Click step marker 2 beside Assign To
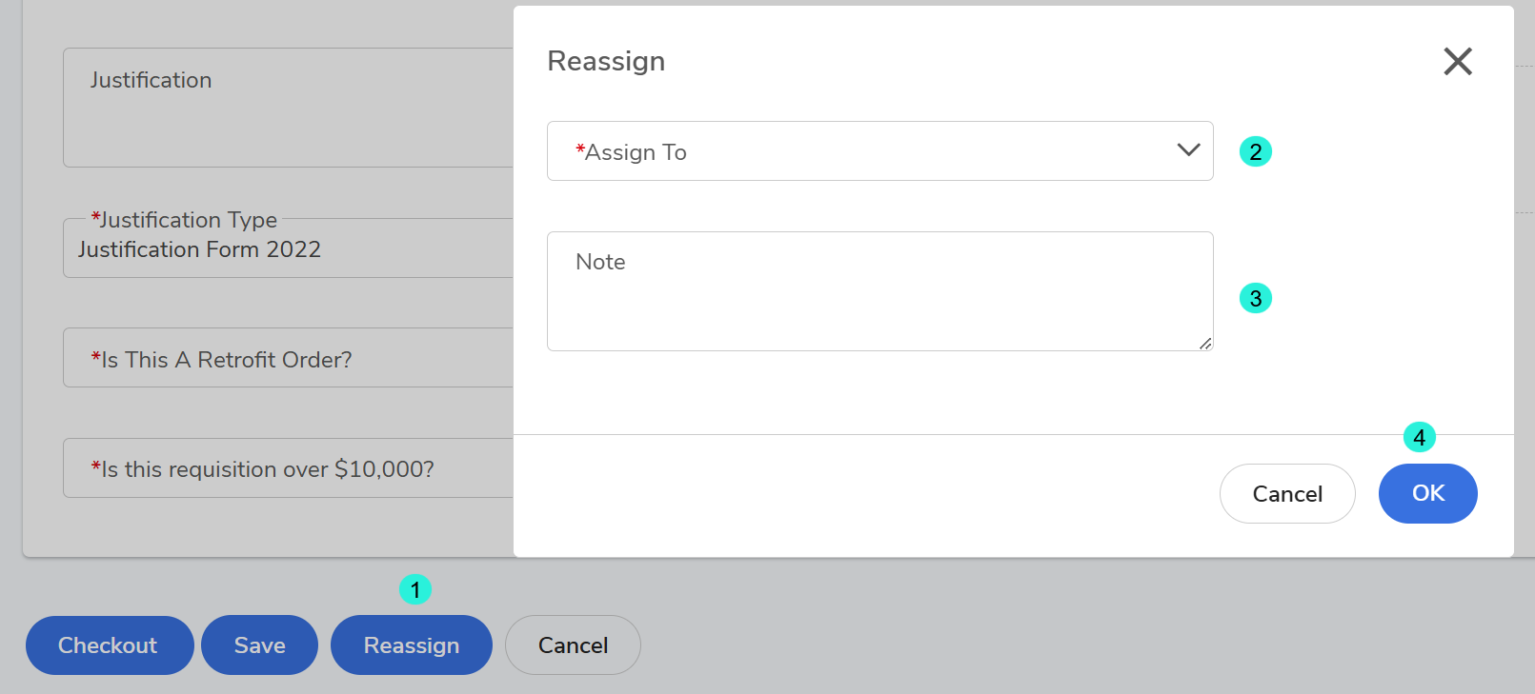Viewport: 1535px width, 694px height. [x=1255, y=152]
